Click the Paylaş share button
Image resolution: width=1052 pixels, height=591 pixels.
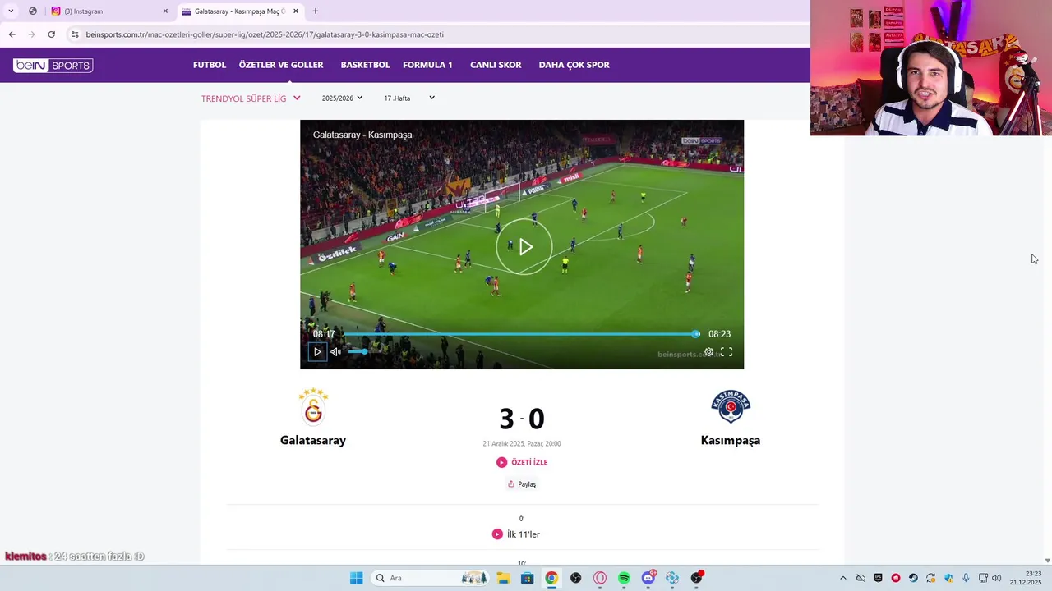[x=522, y=484]
